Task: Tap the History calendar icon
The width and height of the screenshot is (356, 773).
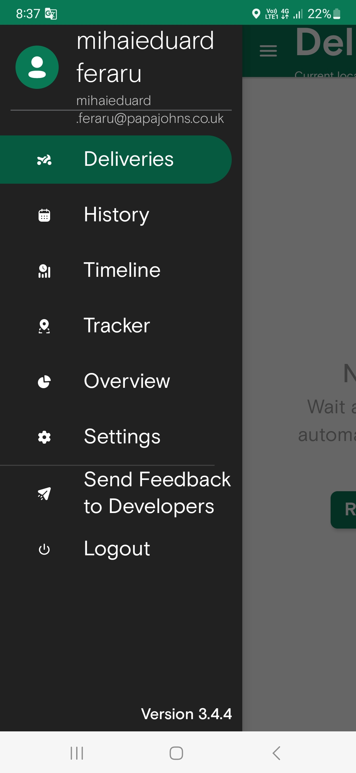Action: point(44,215)
